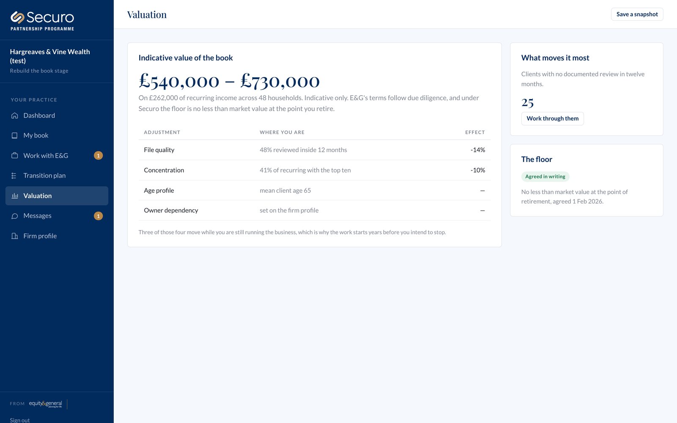Sign out of the programme
Viewport: 677px width, 423px height.
point(20,420)
